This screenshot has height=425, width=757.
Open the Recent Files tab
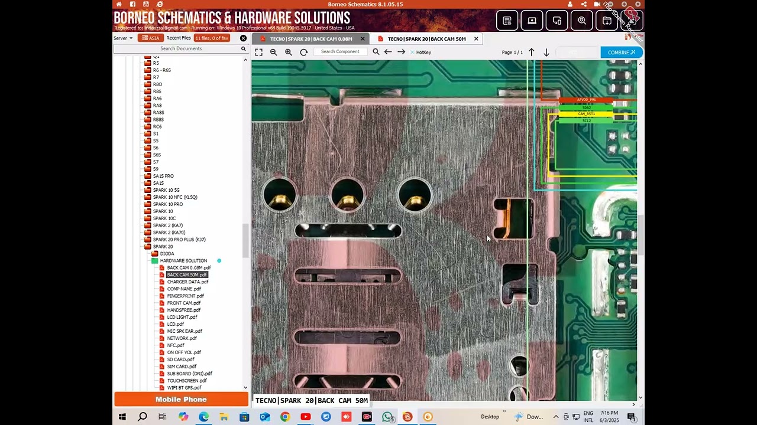[178, 38]
